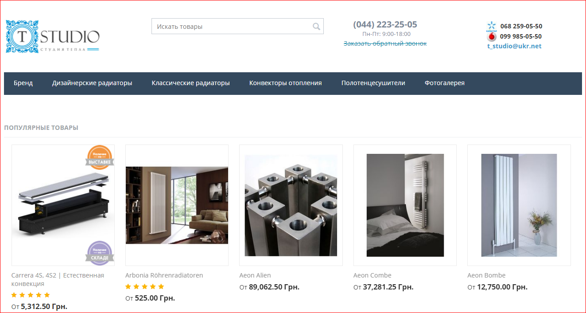The image size is (586, 313).
Task: Click the Carrera 4S star rating
Action: pyautogui.click(x=31, y=295)
